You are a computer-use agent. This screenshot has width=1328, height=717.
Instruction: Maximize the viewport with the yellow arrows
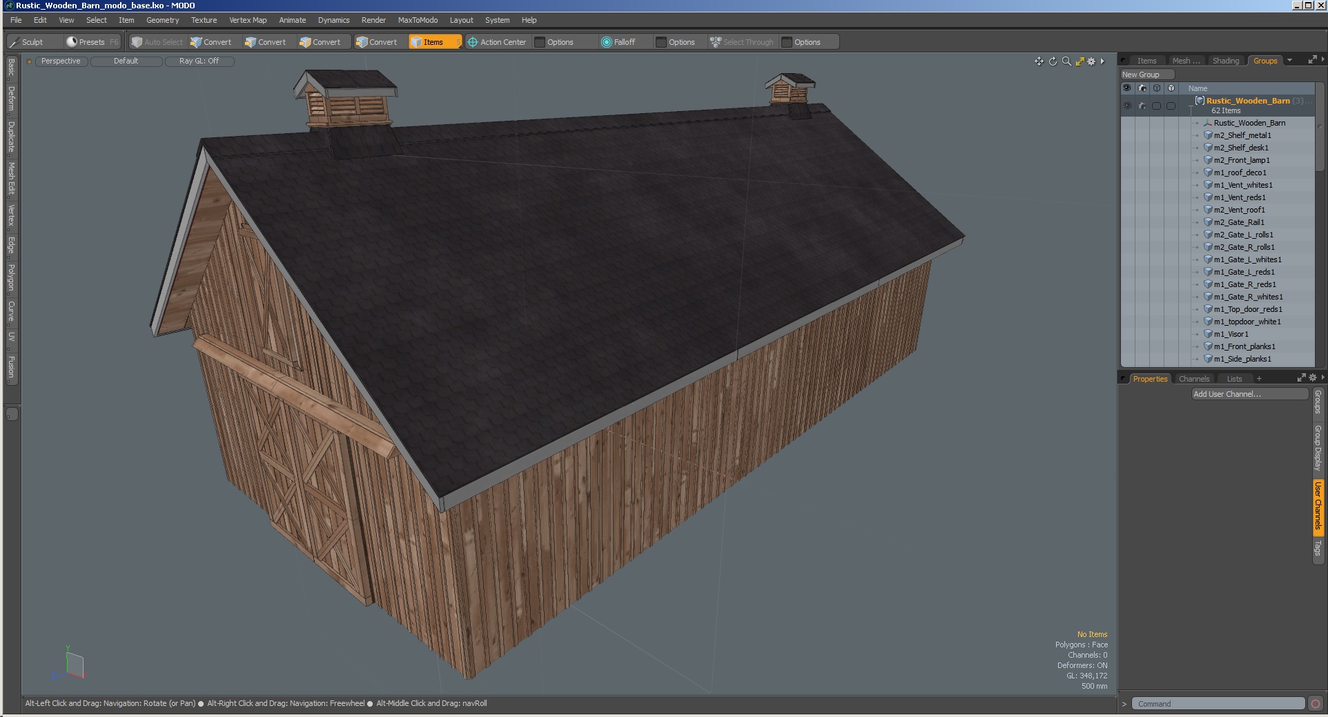tap(1080, 61)
